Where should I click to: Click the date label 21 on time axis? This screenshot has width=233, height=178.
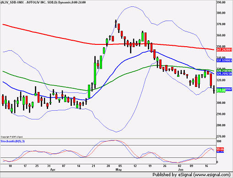(x=93, y=166)
